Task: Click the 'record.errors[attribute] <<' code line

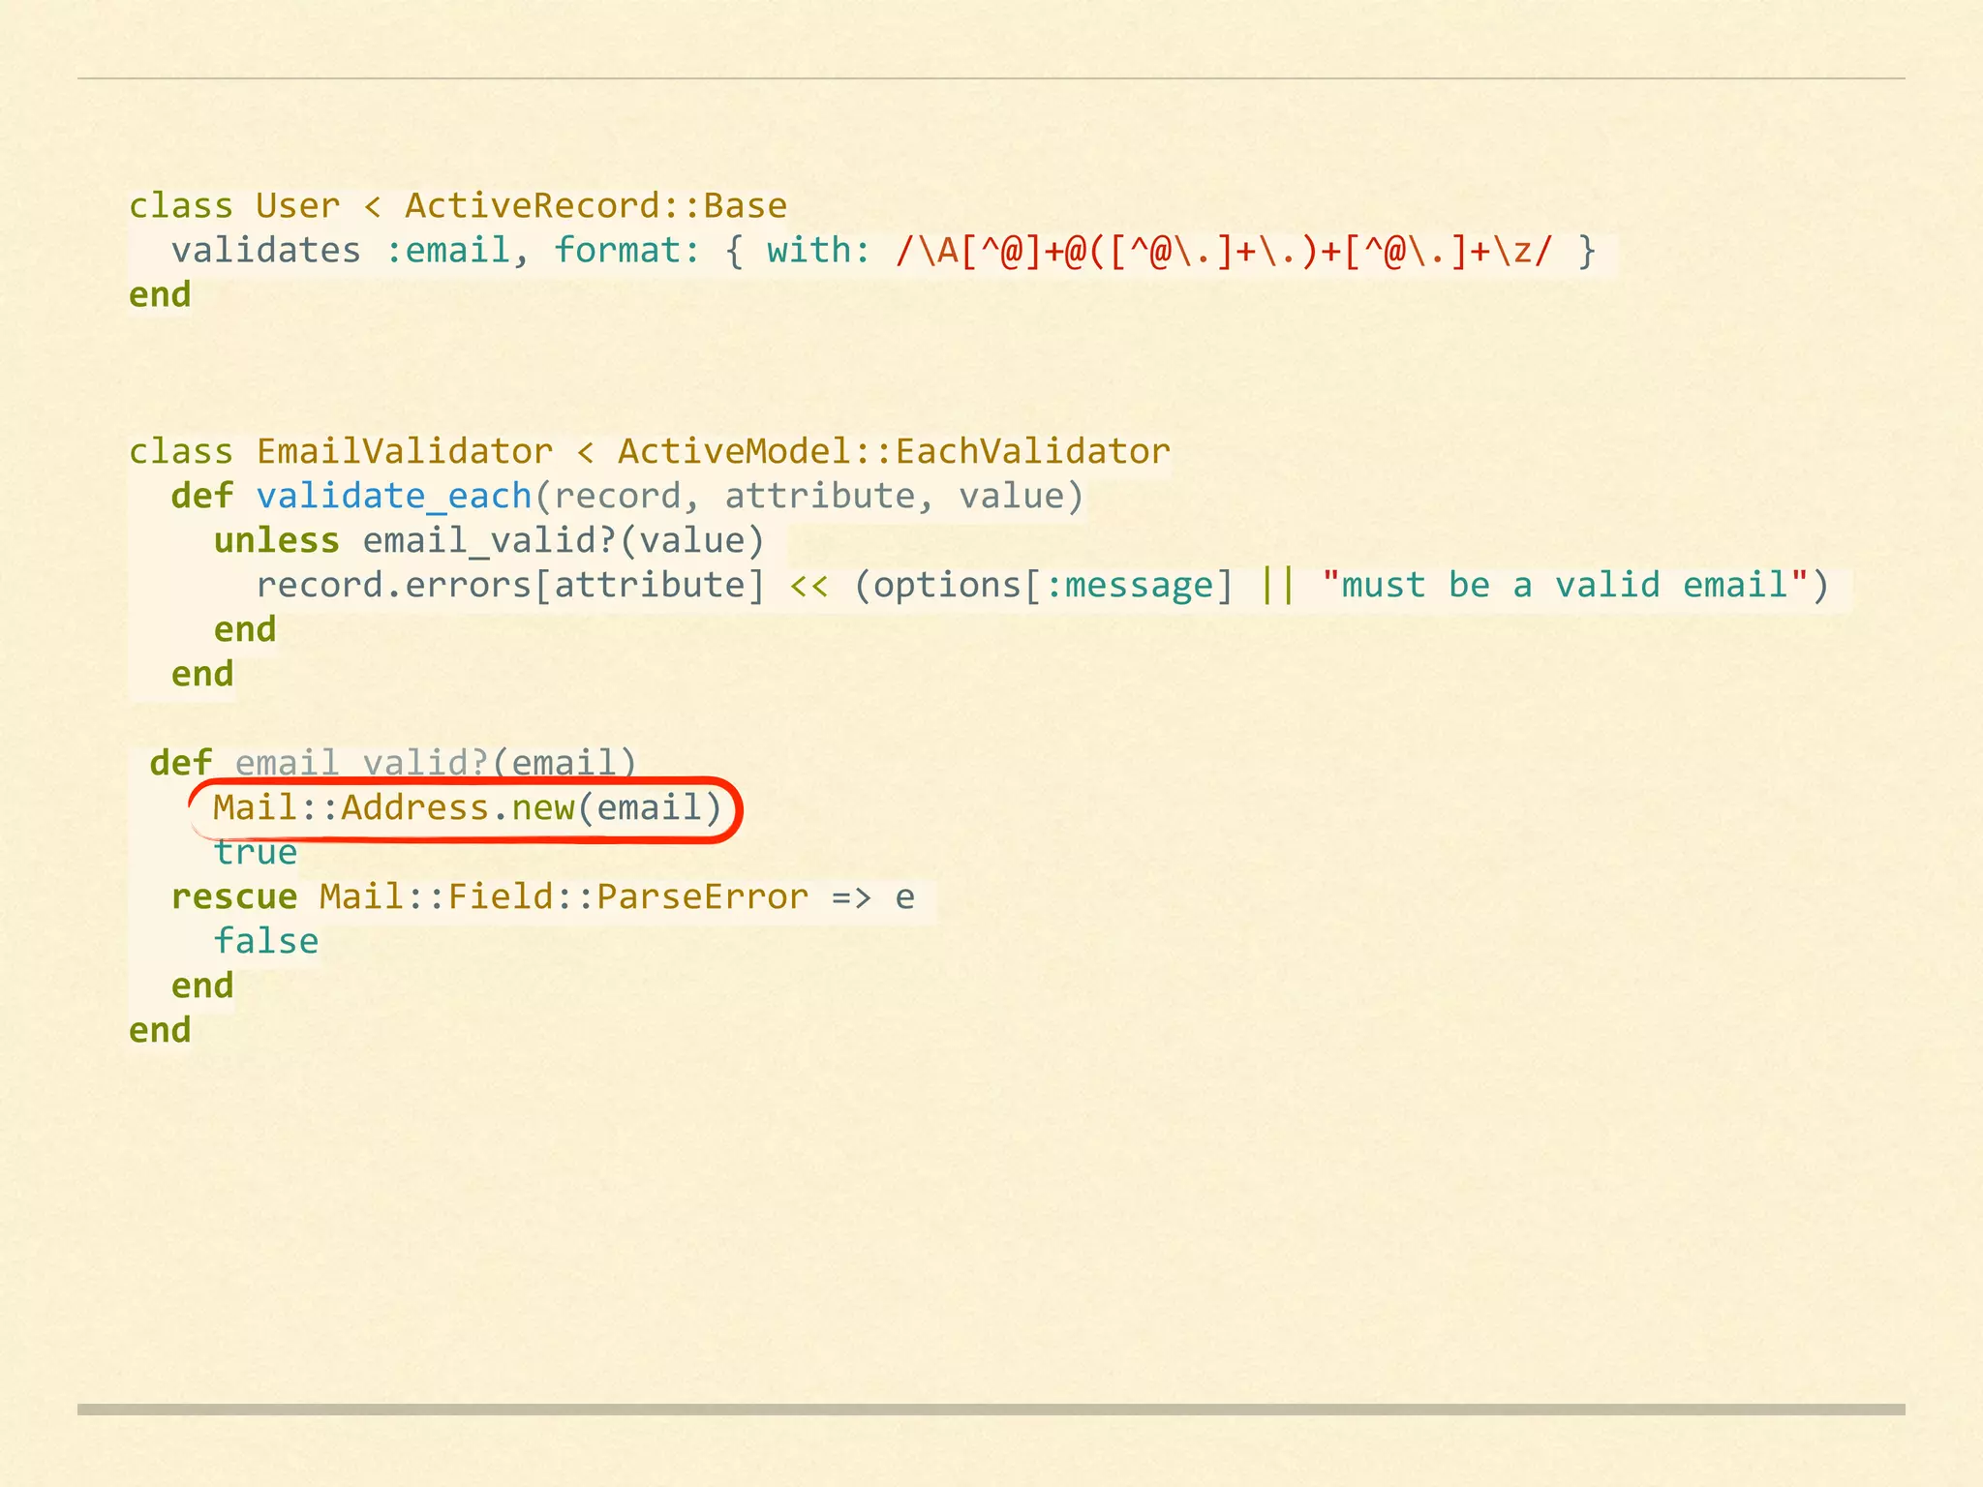Action: [x=1043, y=586]
